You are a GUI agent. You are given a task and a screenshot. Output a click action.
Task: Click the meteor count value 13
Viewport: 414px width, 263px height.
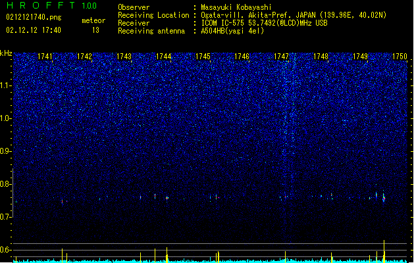(x=95, y=30)
